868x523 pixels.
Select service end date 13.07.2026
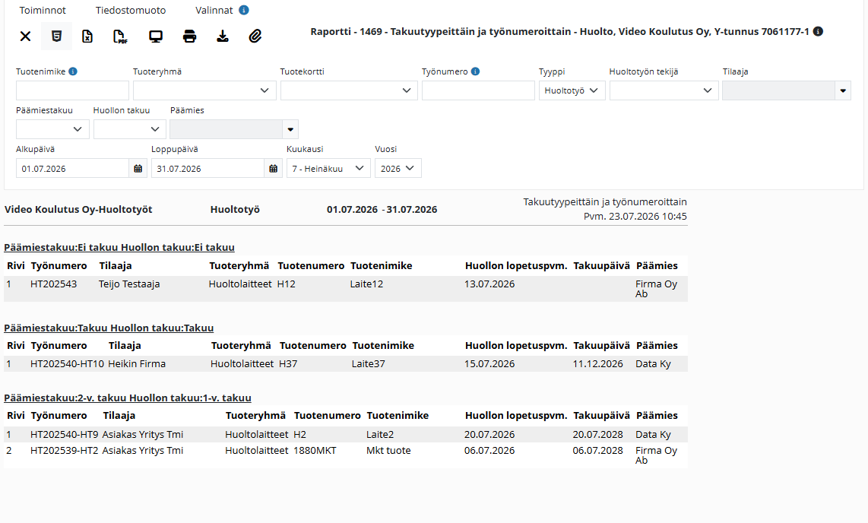coord(489,284)
